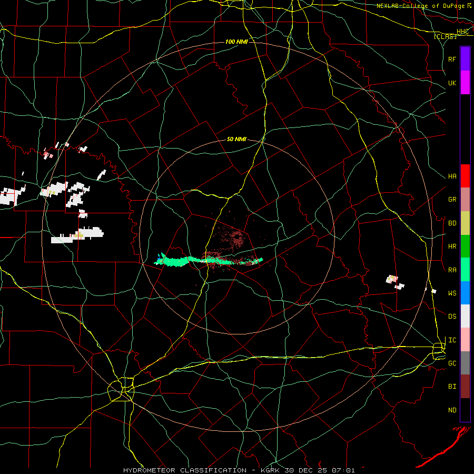Click the IC legend label
Viewport: 474px width, 474px height.
452,340
